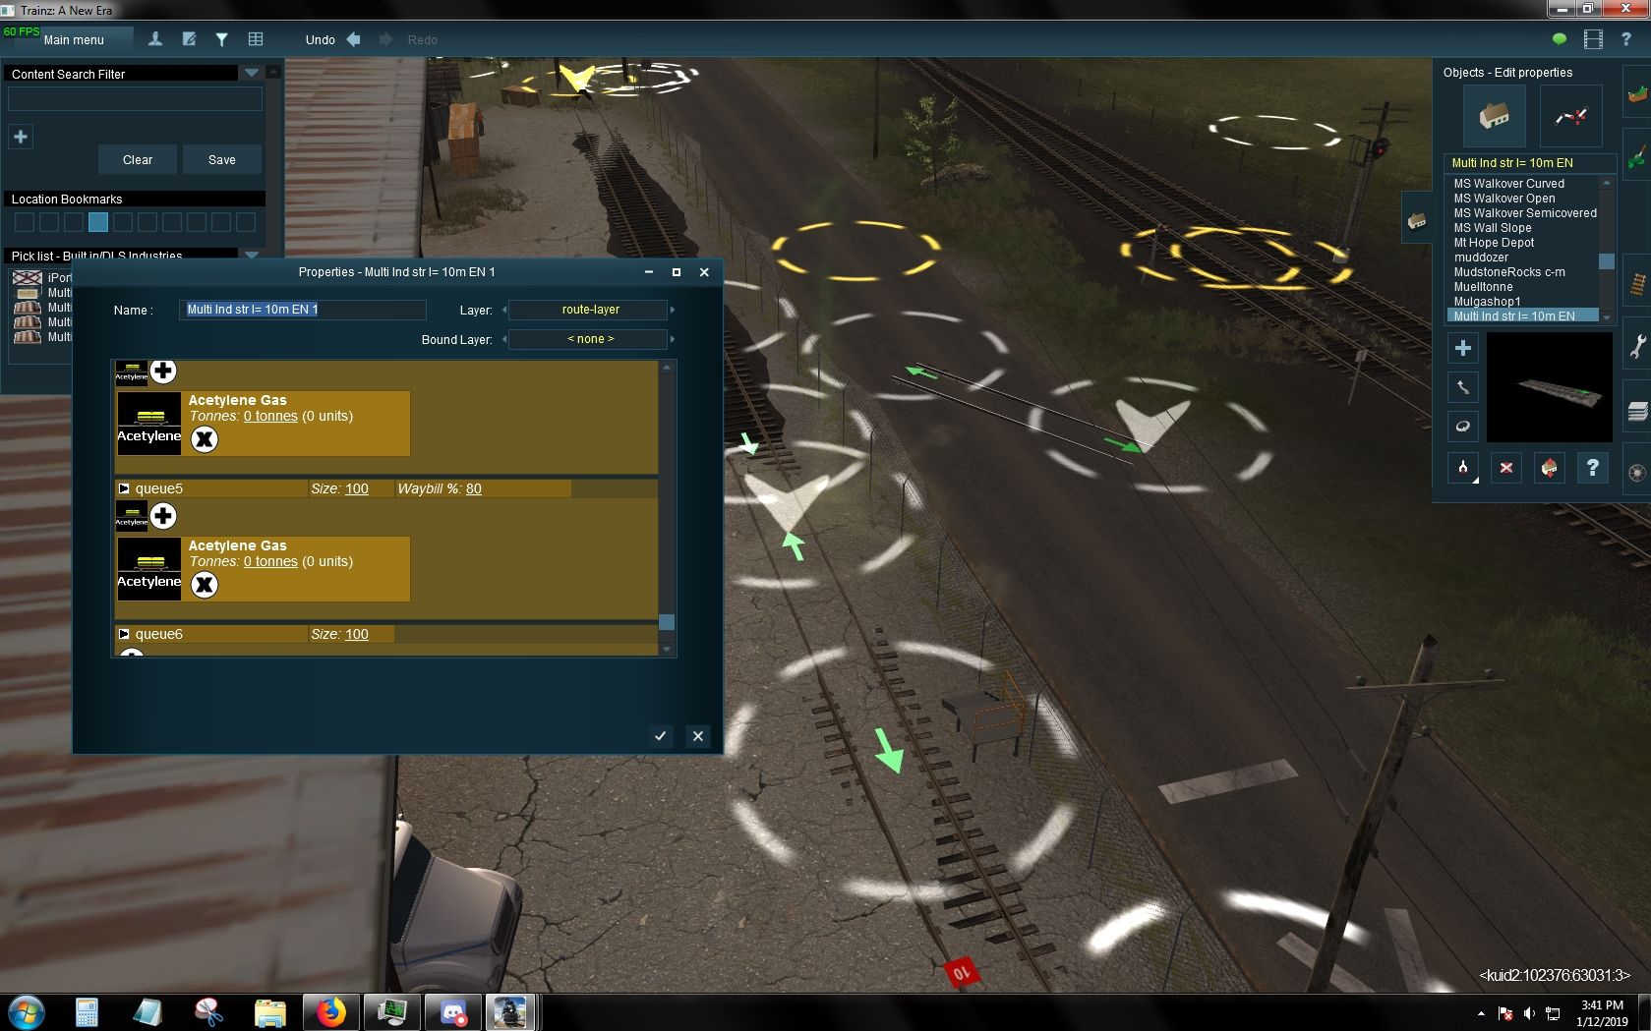Toggle the last location bookmark slot
Viewport: 1651px width, 1031px height.
click(246, 222)
